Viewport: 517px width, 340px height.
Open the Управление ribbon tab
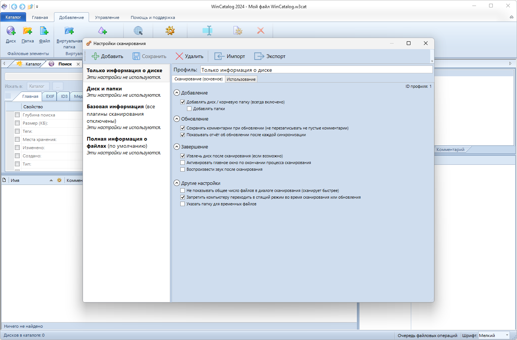(107, 17)
